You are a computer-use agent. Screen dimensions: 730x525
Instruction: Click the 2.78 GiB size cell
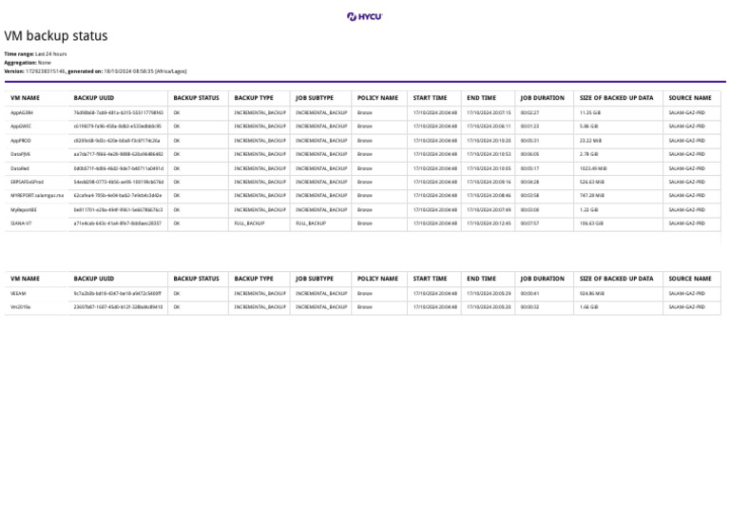tap(588, 154)
